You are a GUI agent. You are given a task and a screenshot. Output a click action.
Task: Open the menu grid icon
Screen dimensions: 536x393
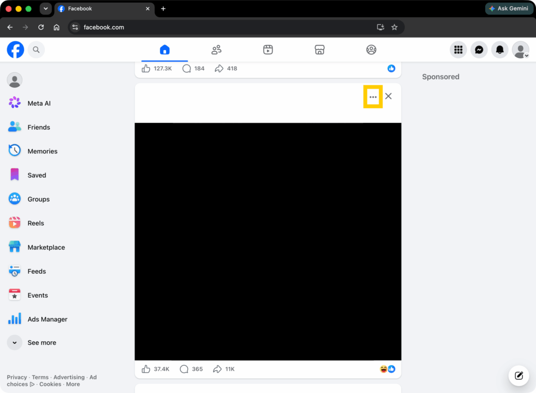pos(459,50)
